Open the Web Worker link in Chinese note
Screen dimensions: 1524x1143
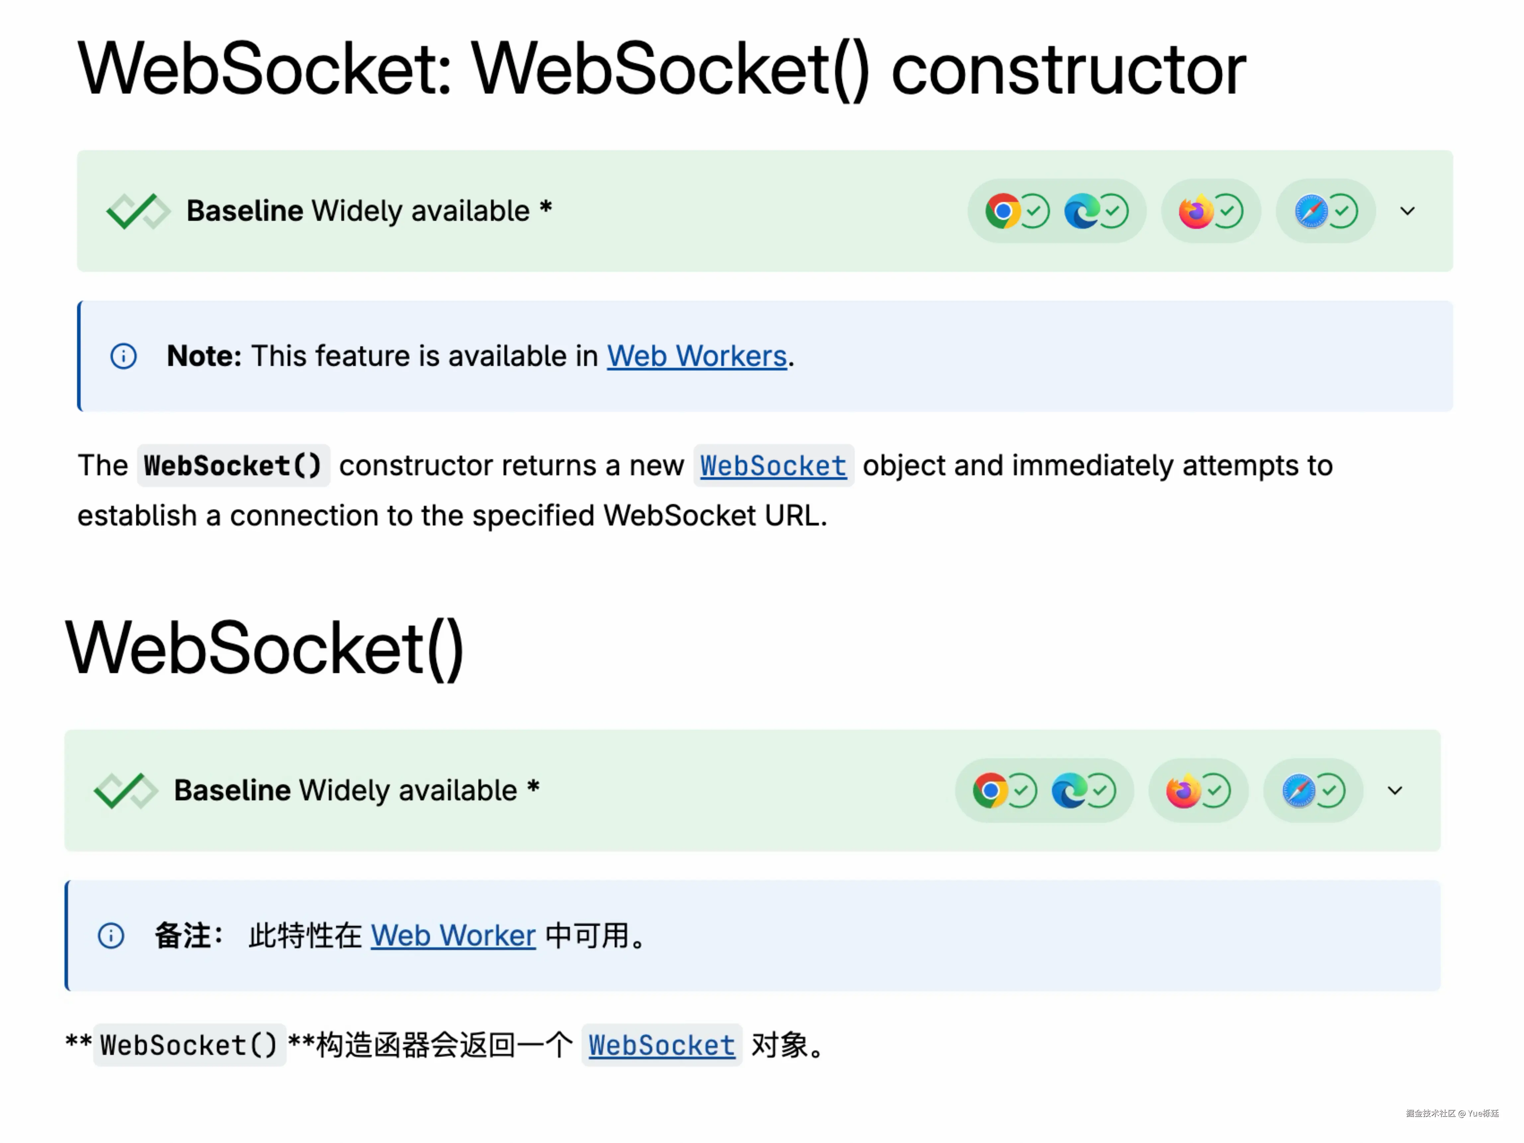[x=453, y=936]
